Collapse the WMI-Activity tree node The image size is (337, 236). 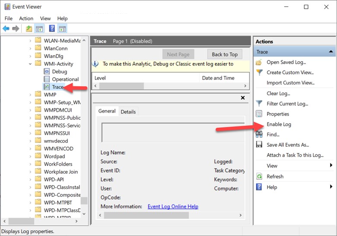click(x=31, y=64)
